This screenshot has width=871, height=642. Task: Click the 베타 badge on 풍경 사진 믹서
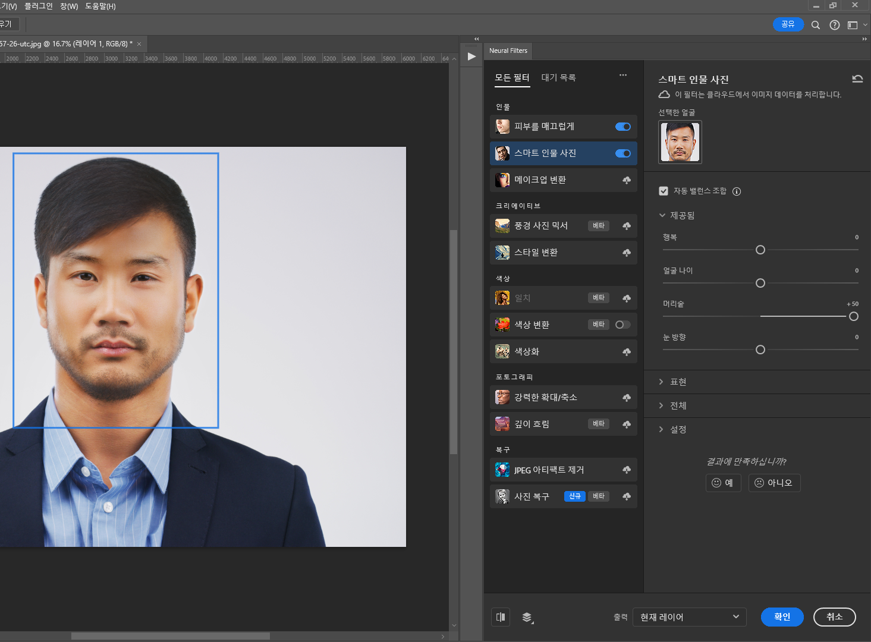[599, 226]
